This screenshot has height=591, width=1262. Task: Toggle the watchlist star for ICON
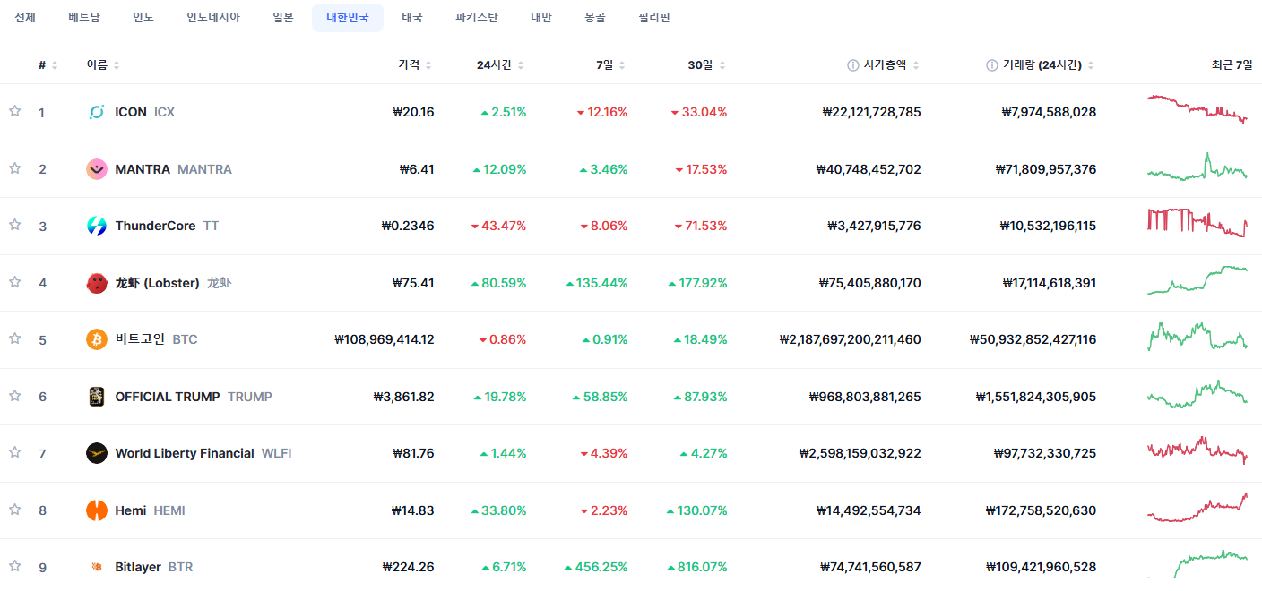coord(14,111)
